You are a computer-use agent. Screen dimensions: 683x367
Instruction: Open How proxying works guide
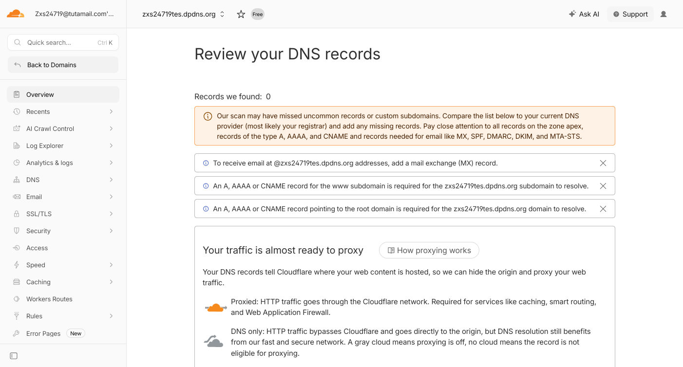click(x=429, y=250)
